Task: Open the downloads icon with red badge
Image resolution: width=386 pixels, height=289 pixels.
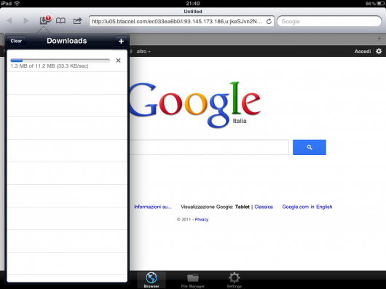Action: tap(45, 20)
